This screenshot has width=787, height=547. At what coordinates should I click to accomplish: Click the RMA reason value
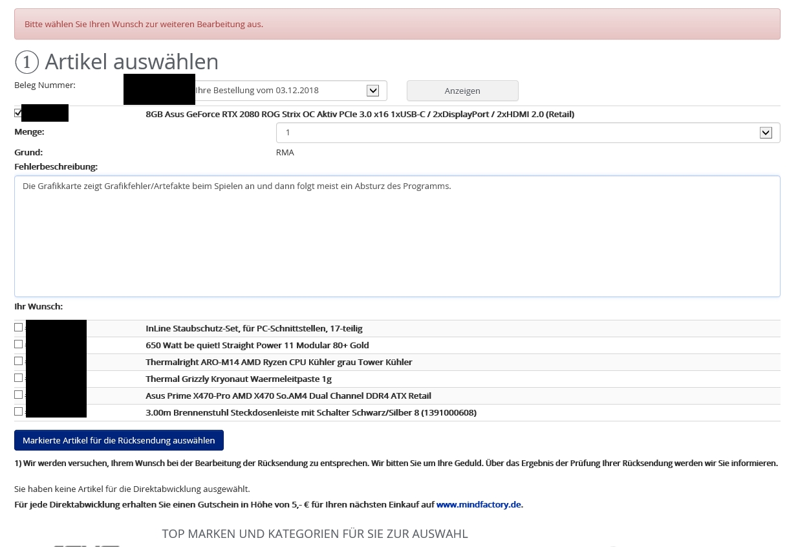coord(285,153)
